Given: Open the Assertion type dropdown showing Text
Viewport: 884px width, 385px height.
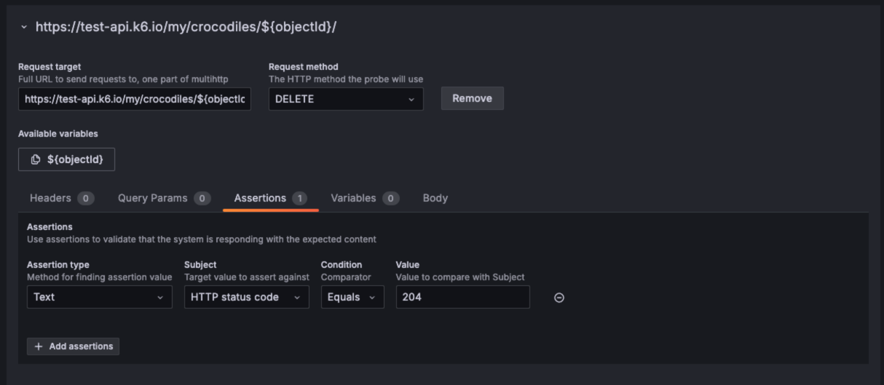Looking at the screenshot, I should pos(99,297).
